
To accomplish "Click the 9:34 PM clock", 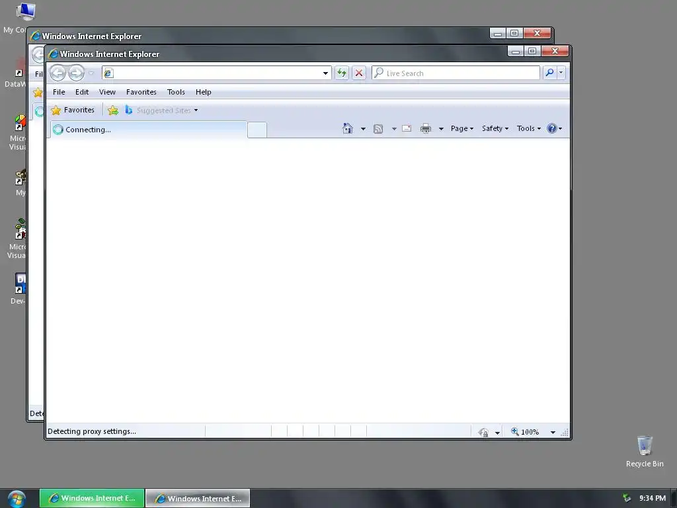I will 653,498.
